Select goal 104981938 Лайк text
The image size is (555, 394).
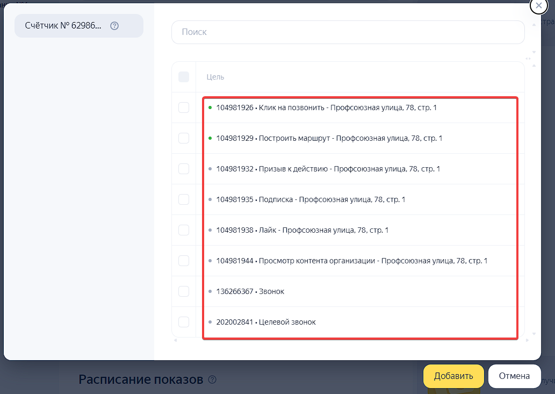point(302,230)
